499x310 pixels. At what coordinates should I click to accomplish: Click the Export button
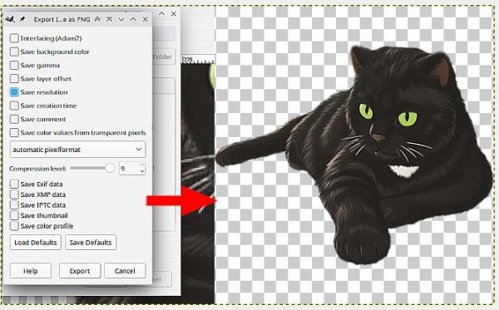pyautogui.click(x=80, y=271)
